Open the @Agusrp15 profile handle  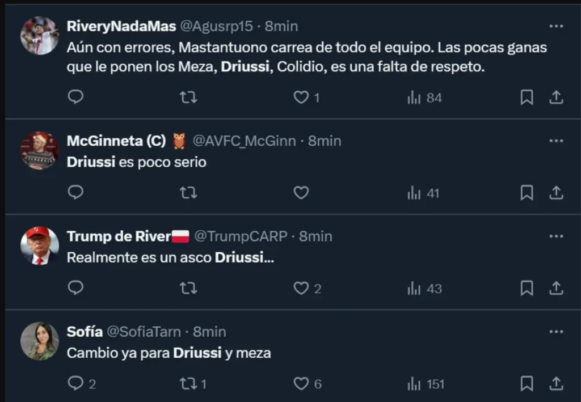(216, 26)
